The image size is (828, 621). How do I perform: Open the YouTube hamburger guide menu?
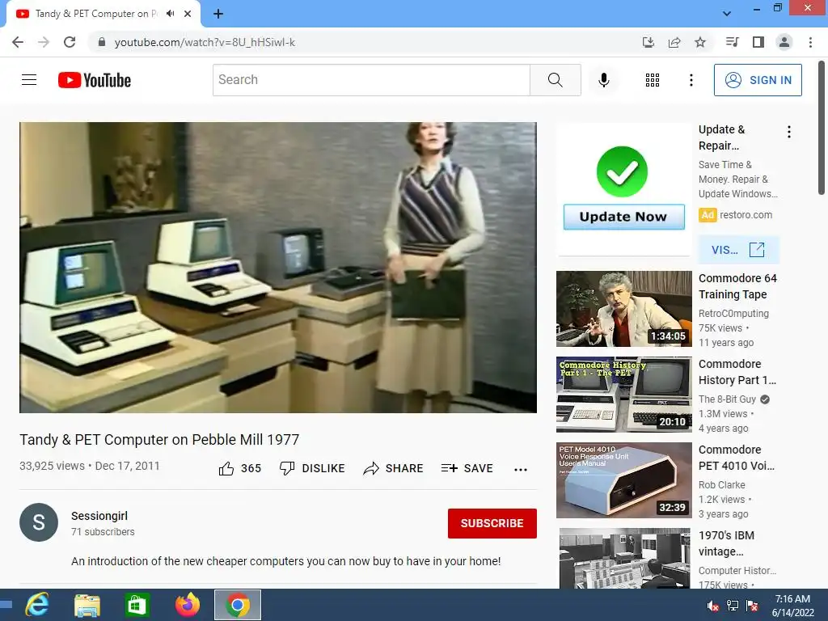pyautogui.click(x=29, y=80)
